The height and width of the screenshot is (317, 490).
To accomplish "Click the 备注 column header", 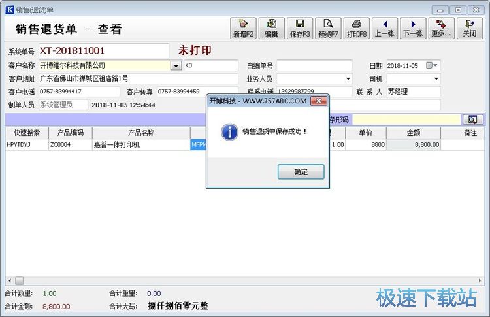I will [463, 133].
